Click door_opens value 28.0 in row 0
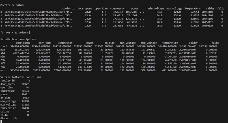Image resolution: width=228 pixels, height=123 pixels. click(x=88, y=12)
